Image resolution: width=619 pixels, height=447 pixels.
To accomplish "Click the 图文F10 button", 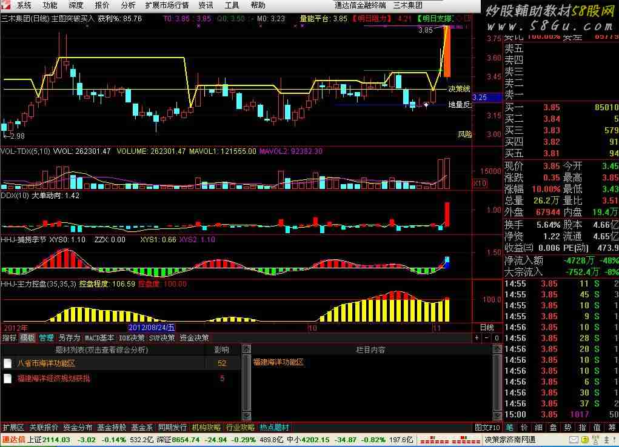I will (x=487, y=428).
